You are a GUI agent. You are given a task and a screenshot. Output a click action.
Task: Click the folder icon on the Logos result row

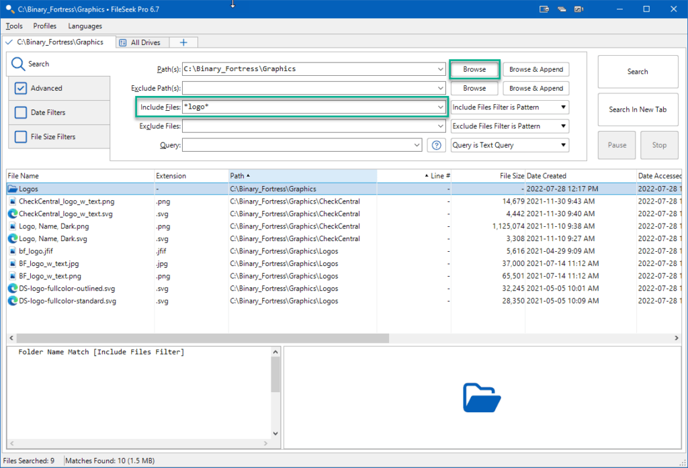point(11,189)
